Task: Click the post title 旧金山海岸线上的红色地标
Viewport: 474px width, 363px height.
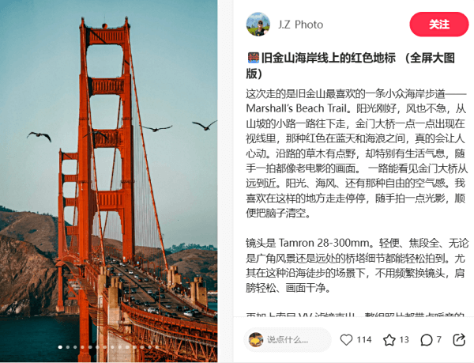Action: [329, 58]
